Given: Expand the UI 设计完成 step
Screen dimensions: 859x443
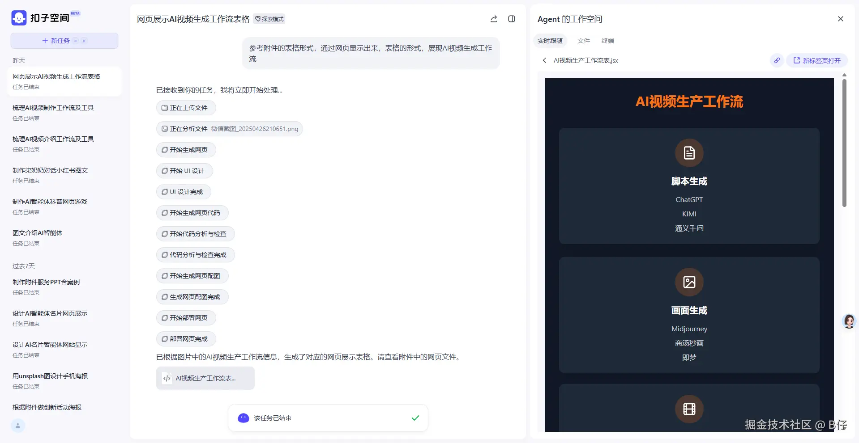Looking at the screenshot, I should pos(184,192).
